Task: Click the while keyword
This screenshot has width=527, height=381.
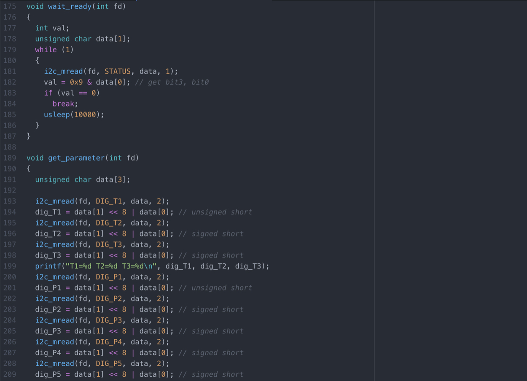Action: click(46, 50)
